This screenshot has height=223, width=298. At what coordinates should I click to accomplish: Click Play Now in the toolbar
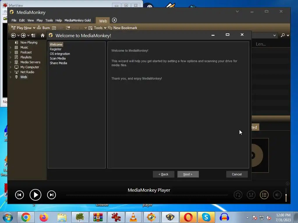(22, 28)
